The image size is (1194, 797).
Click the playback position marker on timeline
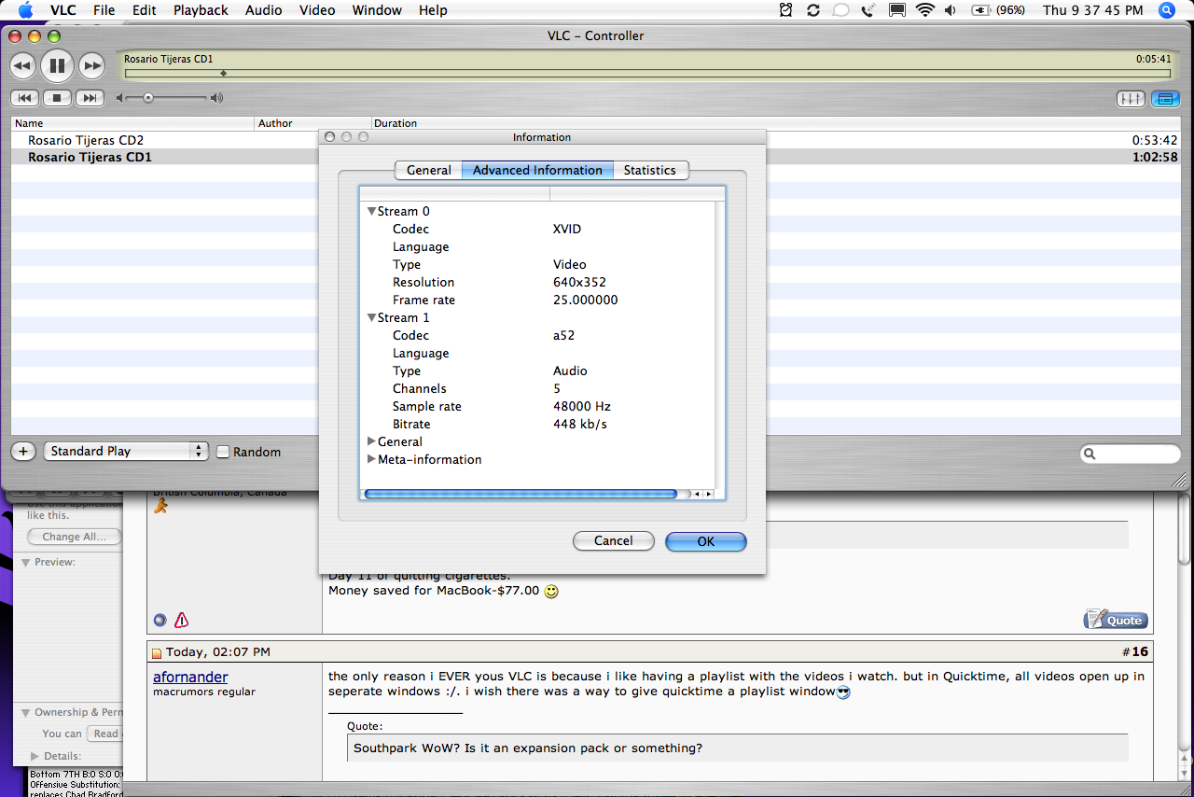pyautogui.click(x=223, y=73)
